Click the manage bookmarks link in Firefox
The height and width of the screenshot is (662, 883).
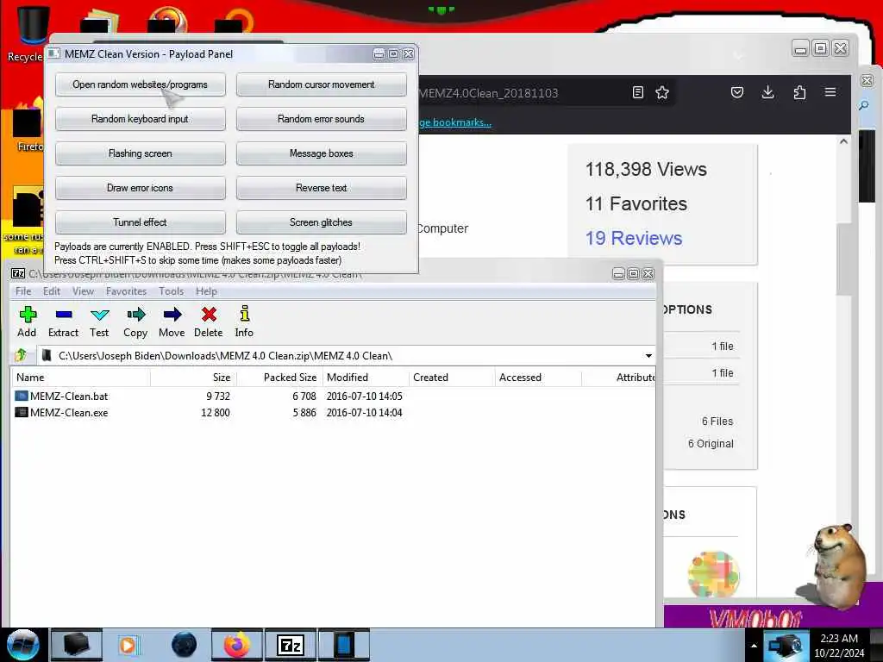(455, 122)
